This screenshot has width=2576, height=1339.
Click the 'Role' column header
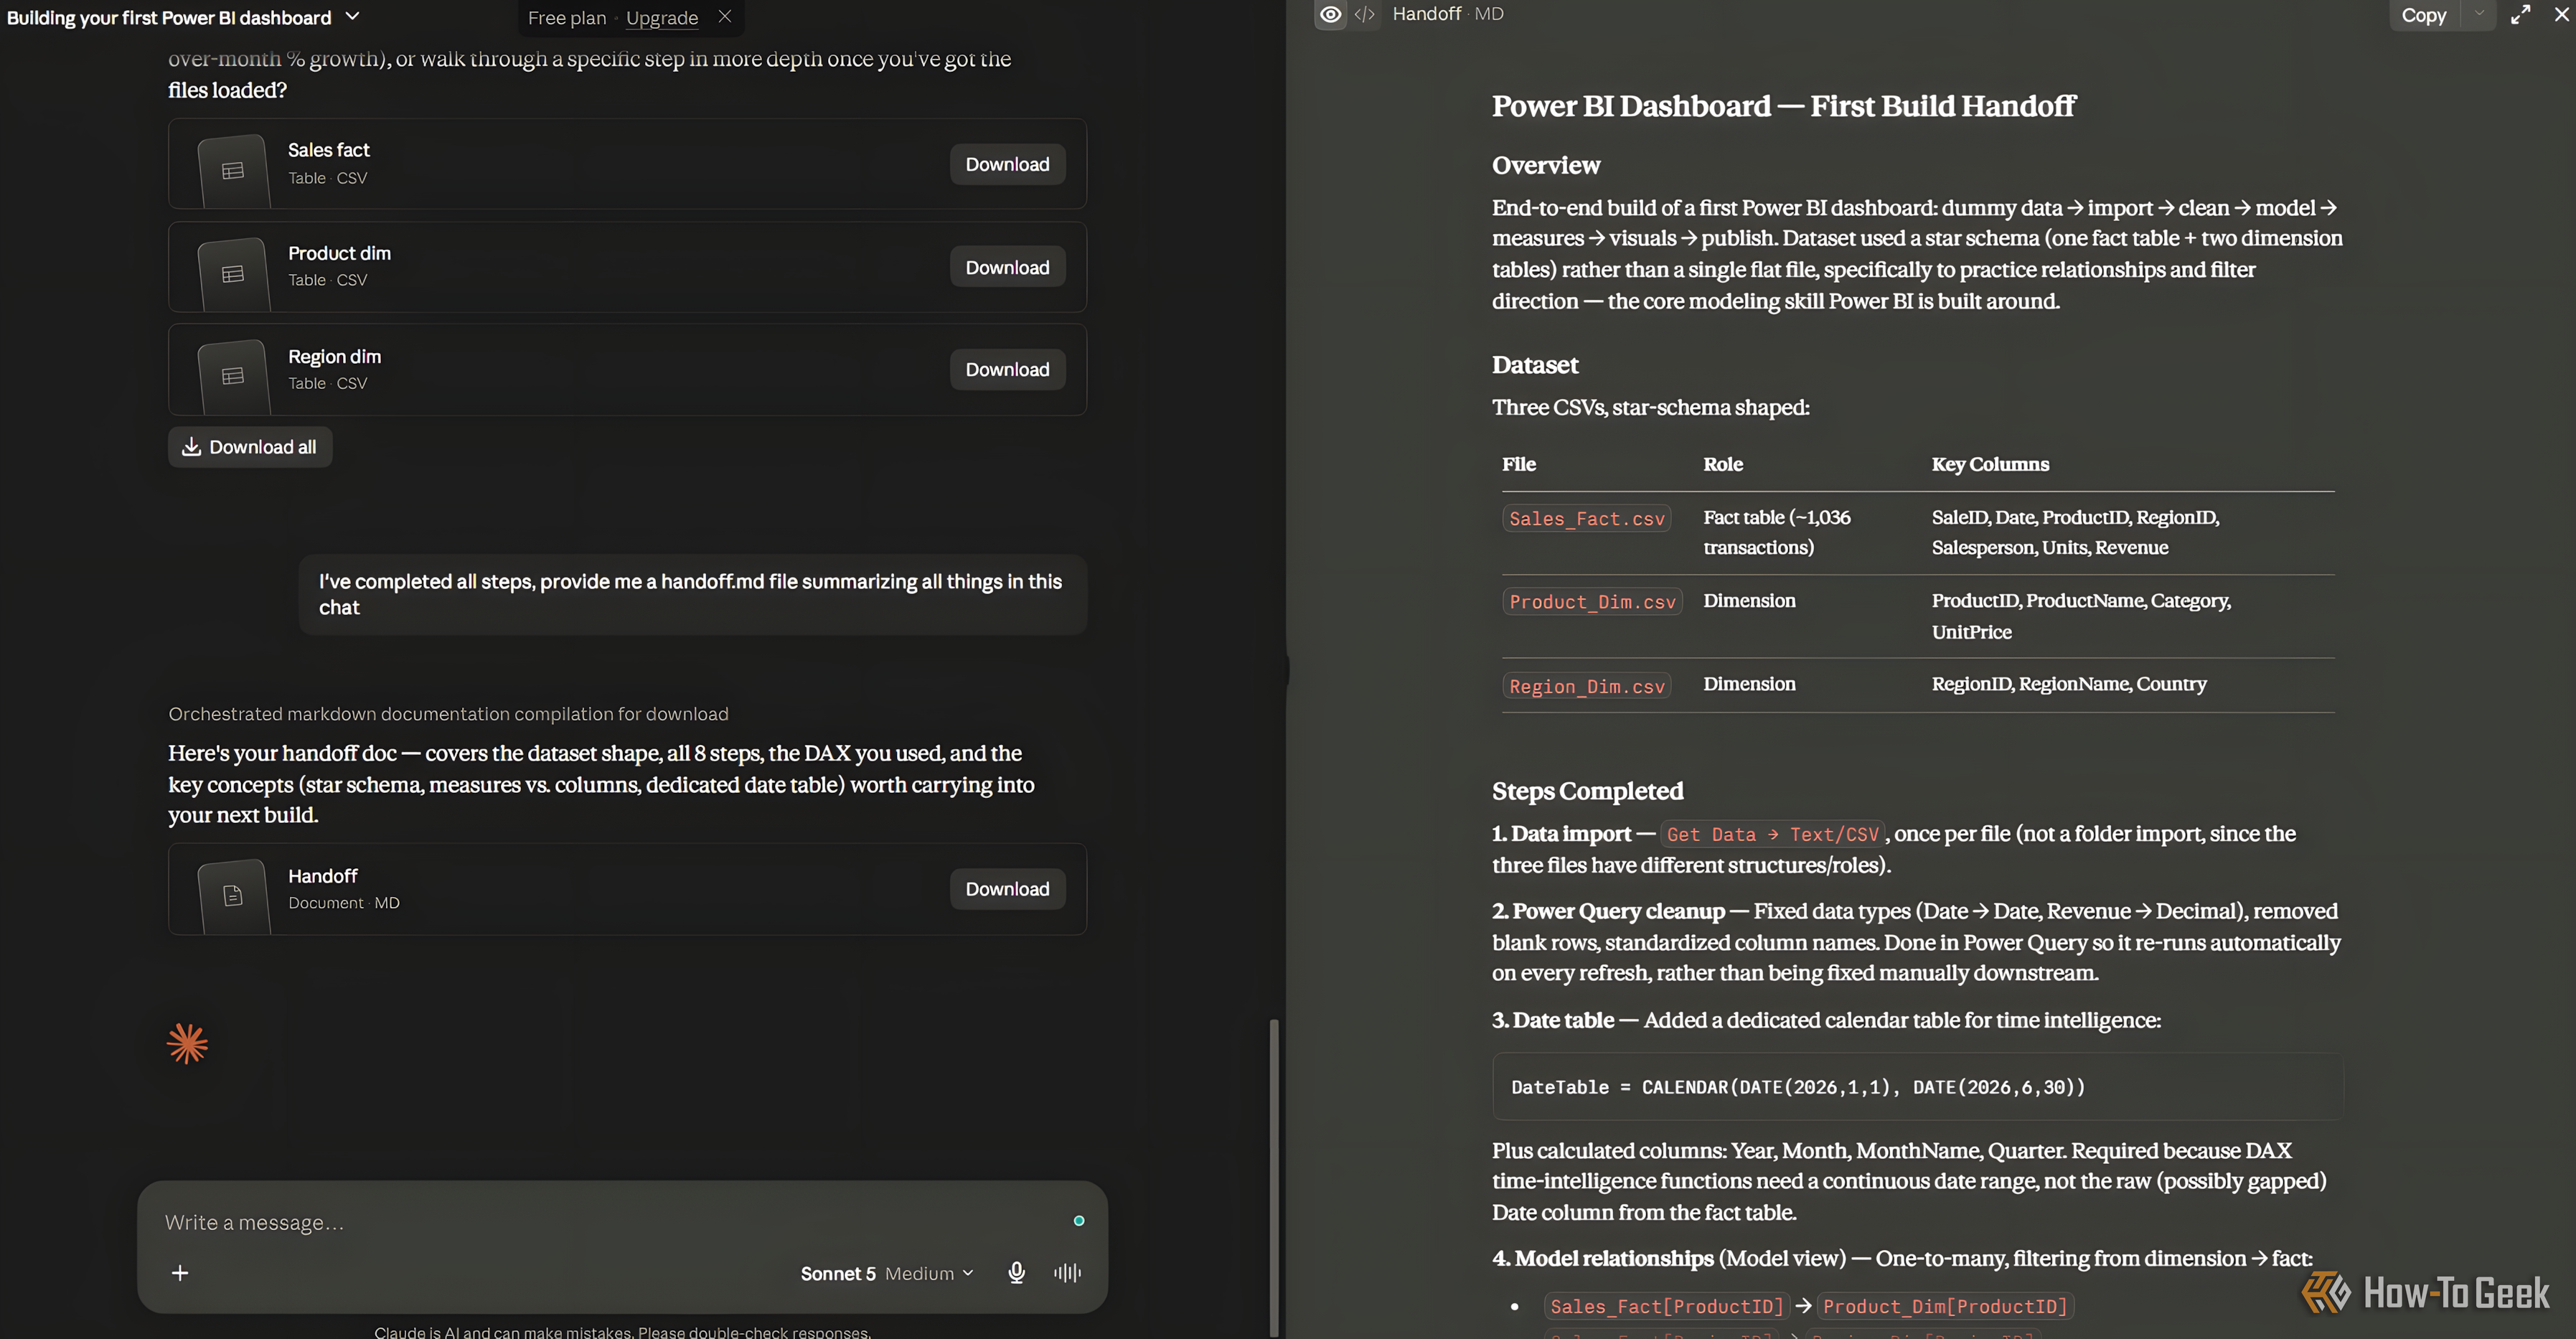coord(1723,464)
